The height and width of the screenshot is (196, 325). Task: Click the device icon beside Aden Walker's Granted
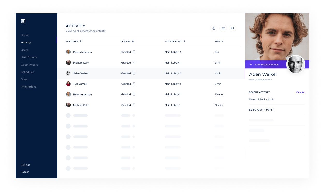click(134, 73)
